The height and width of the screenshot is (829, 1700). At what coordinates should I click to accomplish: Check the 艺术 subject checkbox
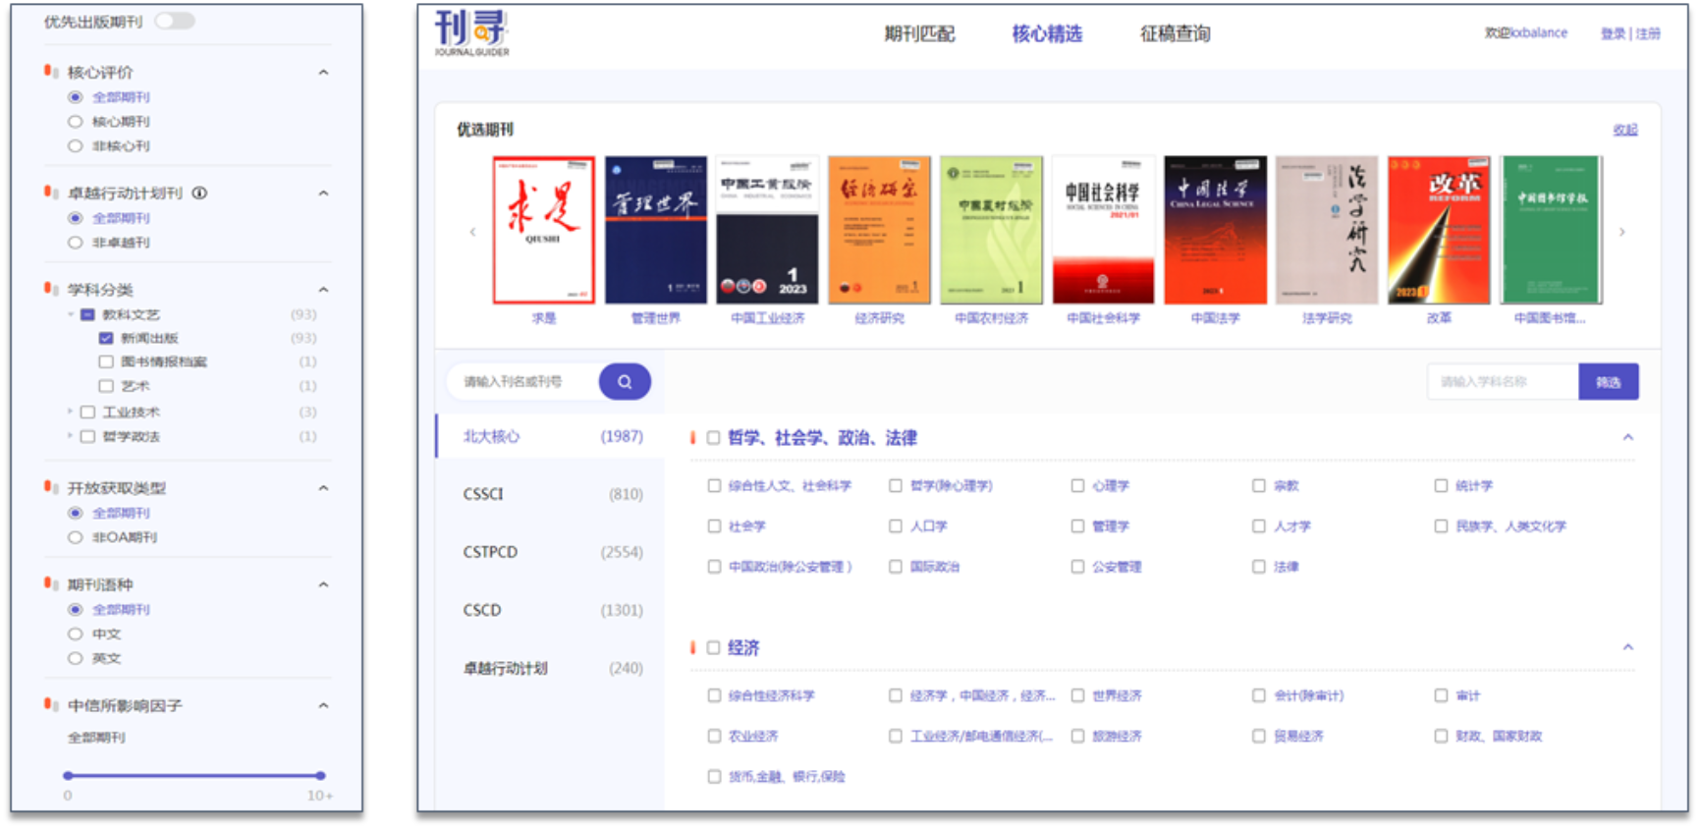pos(106,386)
